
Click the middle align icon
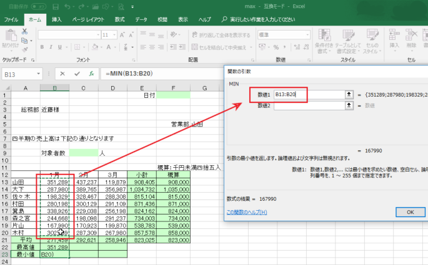tap(152, 34)
